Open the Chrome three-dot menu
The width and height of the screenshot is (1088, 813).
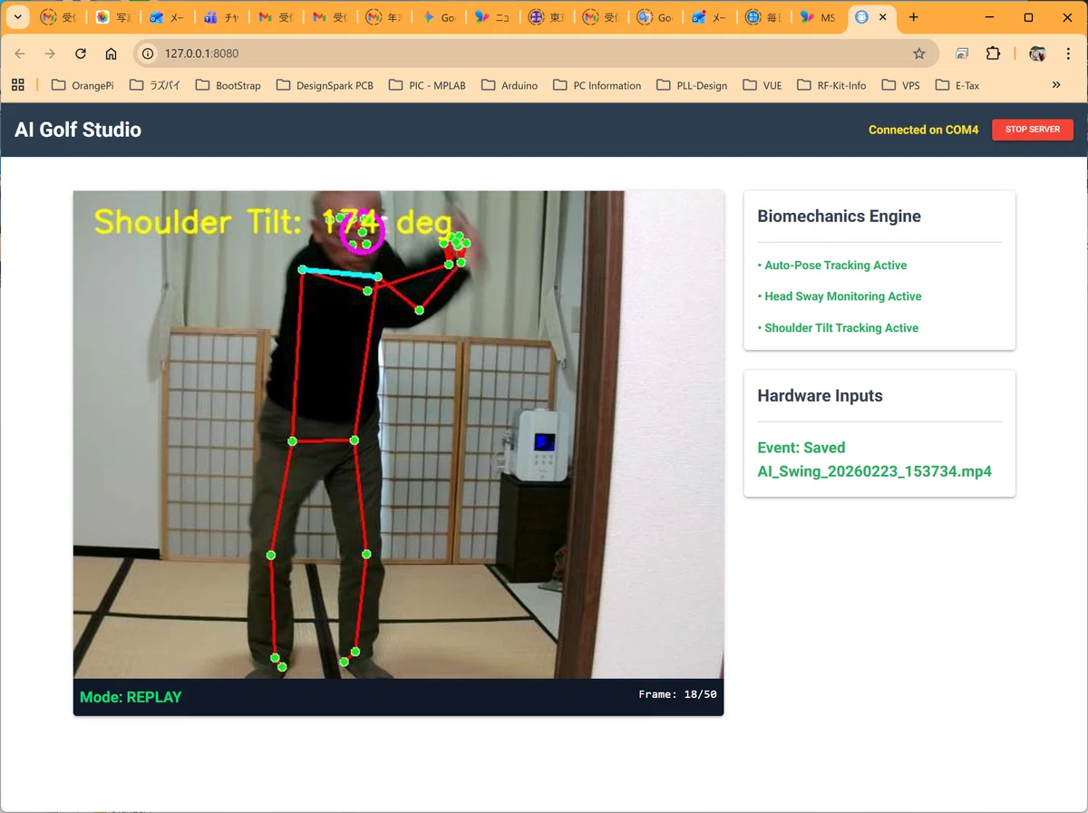click(1069, 53)
